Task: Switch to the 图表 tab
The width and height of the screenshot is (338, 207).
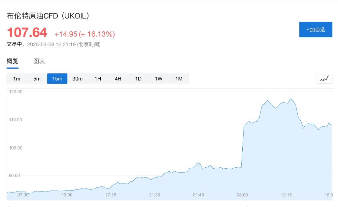Action: click(39, 61)
